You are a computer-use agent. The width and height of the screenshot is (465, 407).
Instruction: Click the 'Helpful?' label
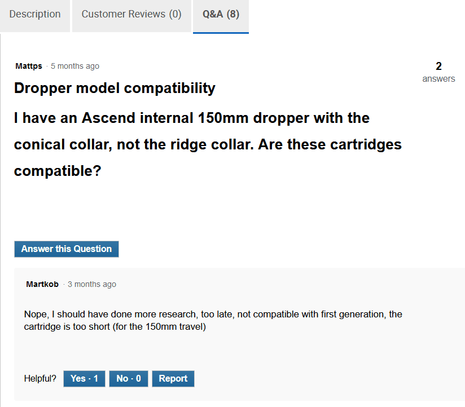pos(40,379)
